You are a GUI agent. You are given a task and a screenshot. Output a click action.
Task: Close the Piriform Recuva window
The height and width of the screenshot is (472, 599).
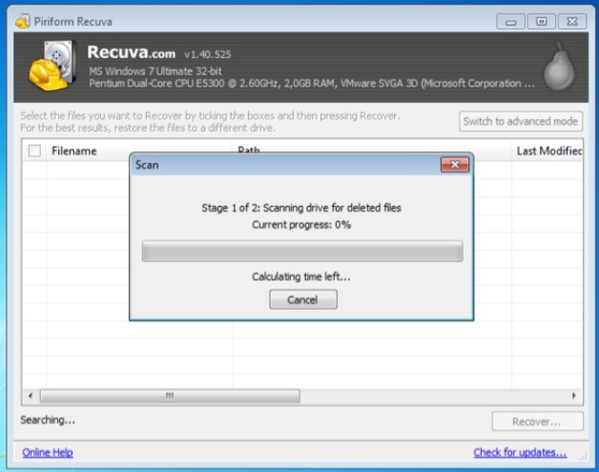pos(572,21)
